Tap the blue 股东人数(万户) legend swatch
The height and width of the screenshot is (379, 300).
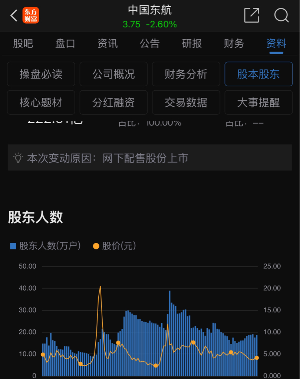click(13, 246)
